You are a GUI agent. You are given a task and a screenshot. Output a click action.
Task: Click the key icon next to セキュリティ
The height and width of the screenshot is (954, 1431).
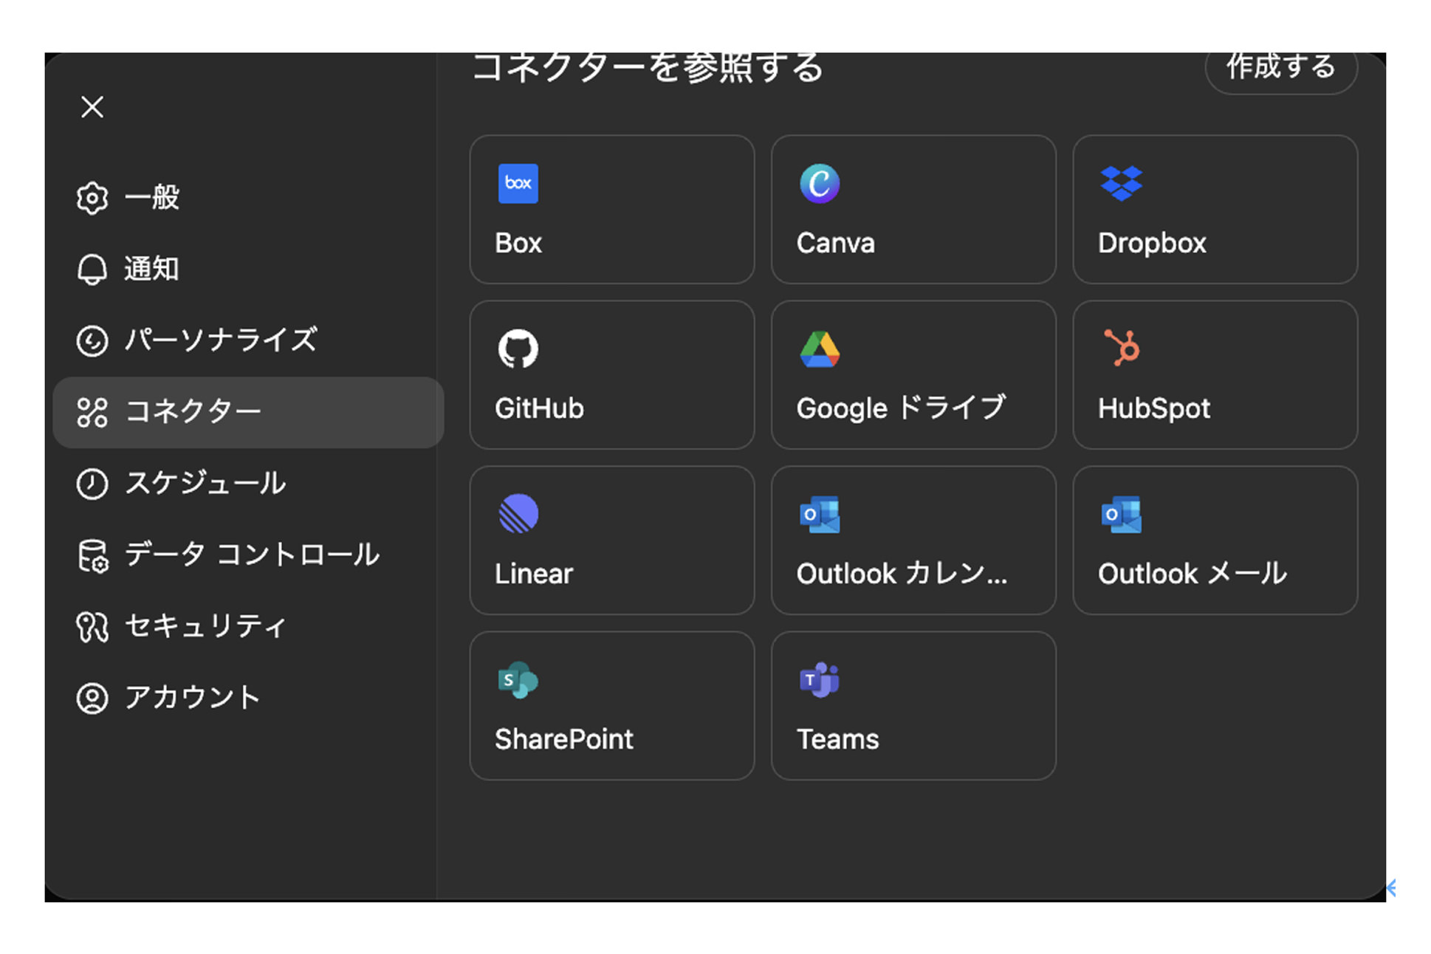pyautogui.click(x=92, y=627)
